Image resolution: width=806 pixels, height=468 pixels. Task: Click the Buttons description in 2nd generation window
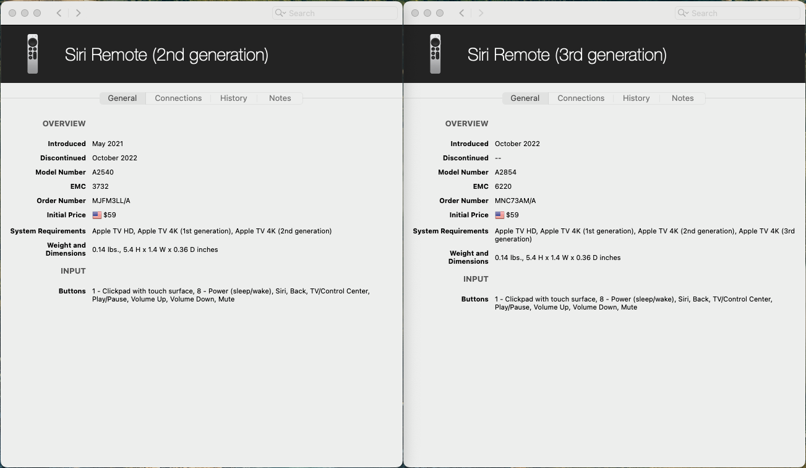231,295
